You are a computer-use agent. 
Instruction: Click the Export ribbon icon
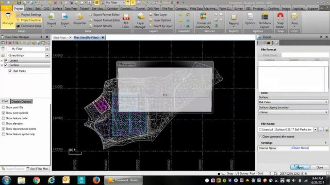pos(65,20)
